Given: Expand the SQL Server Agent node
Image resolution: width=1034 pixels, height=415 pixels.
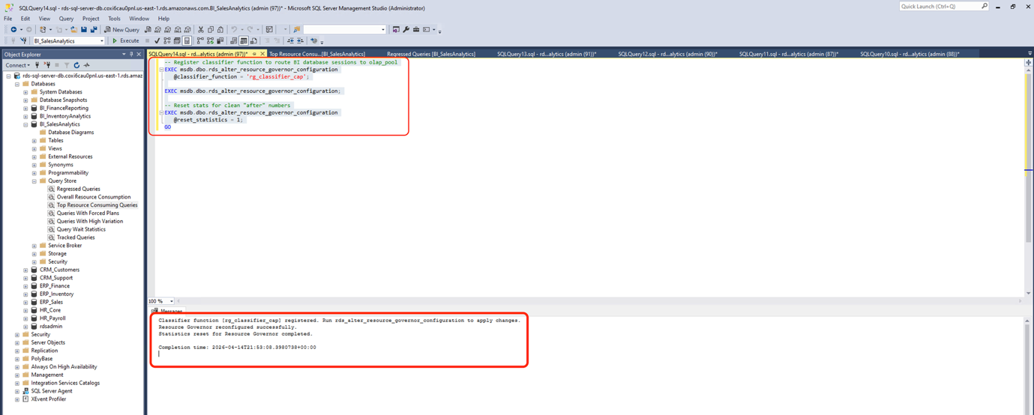Looking at the screenshot, I should [x=17, y=391].
